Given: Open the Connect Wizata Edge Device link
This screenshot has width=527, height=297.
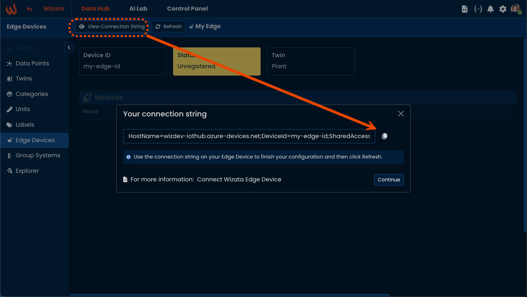Looking at the screenshot, I should click(239, 179).
